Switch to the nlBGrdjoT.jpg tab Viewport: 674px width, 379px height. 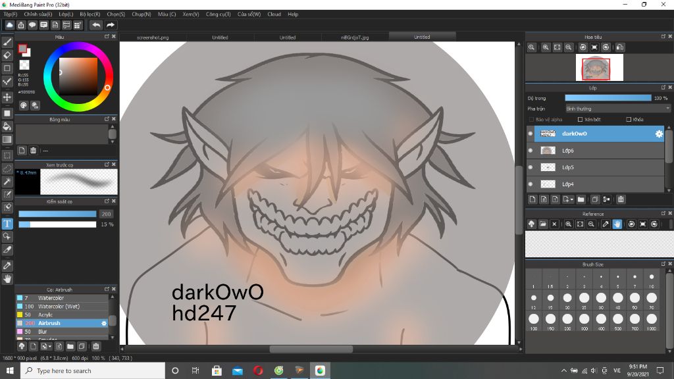[x=355, y=38]
